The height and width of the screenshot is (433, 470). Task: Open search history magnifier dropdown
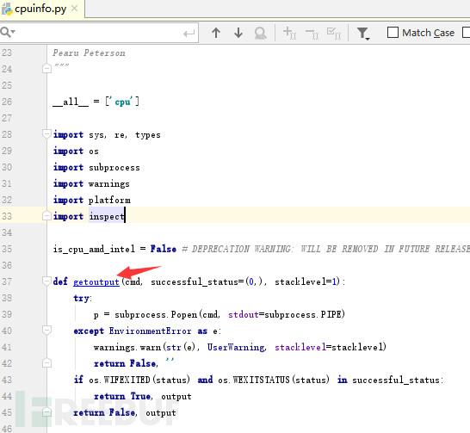[8, 32]
